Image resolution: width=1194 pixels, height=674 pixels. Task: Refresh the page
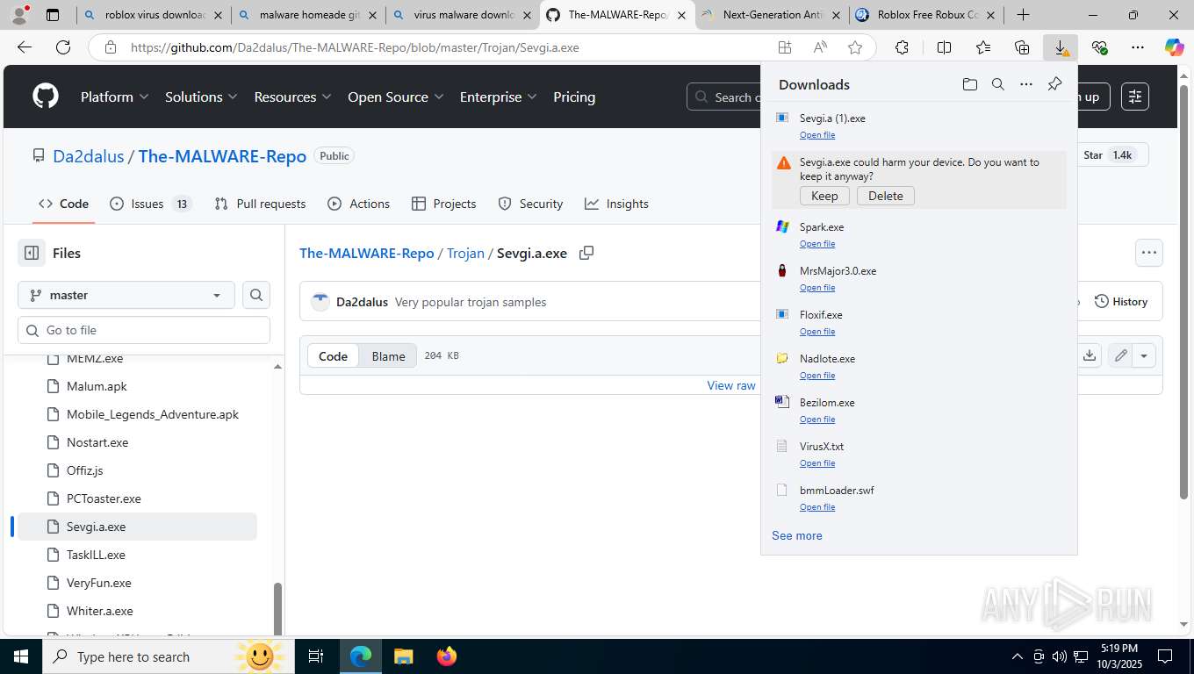tap(63, 47)
